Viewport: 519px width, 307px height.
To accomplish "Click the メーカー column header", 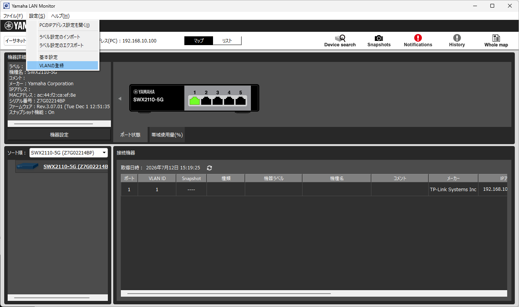I will click(x=454, y=179).
